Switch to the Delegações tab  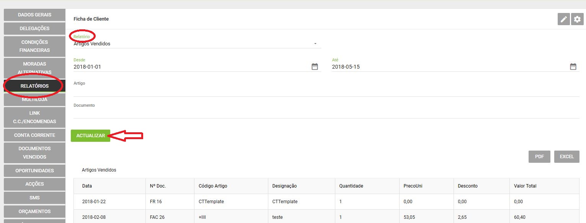[34, 29]
